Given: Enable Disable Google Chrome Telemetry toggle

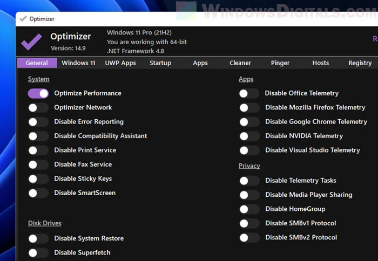Looking at the screenshot, I should pyautogui.click(x=249, y=122).
